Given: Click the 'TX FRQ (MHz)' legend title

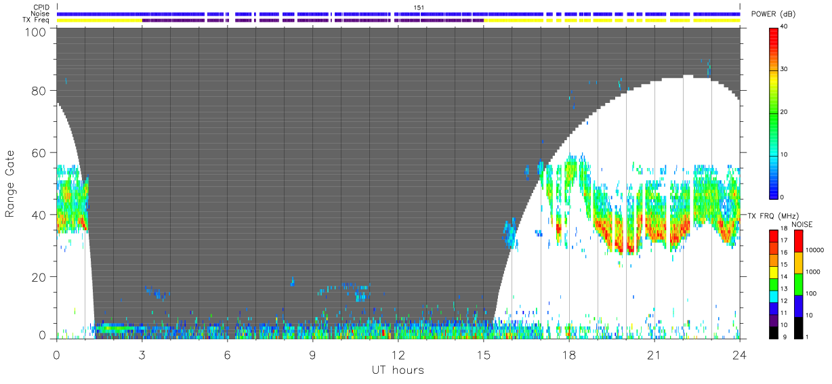Looking at the screenshot, I should click(x=772, y=215).
